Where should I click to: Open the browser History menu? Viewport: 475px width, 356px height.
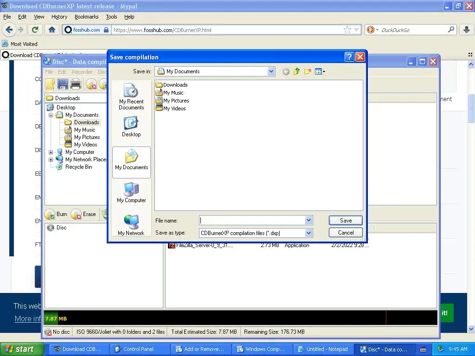pyautogui.click(x=59, y=17)
